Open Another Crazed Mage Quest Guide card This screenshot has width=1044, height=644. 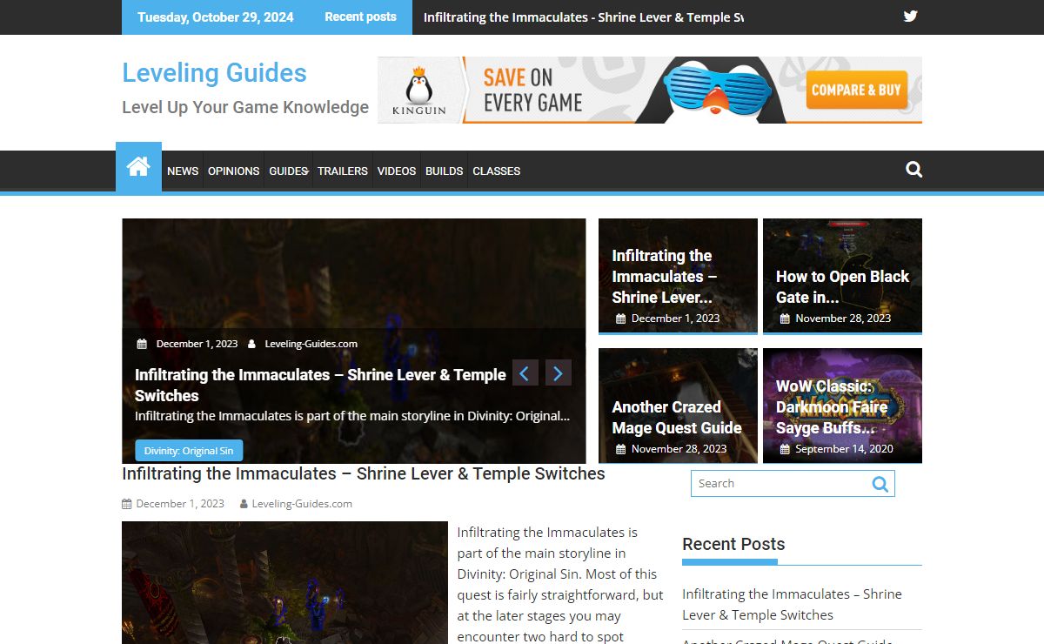678,406
